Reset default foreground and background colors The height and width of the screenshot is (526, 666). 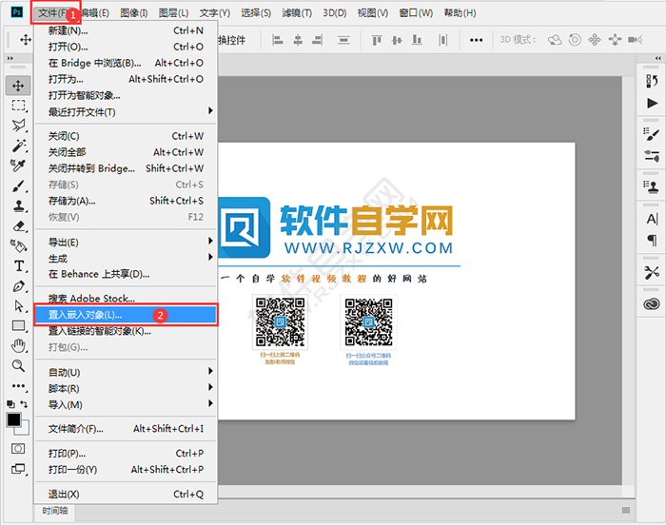10,405
